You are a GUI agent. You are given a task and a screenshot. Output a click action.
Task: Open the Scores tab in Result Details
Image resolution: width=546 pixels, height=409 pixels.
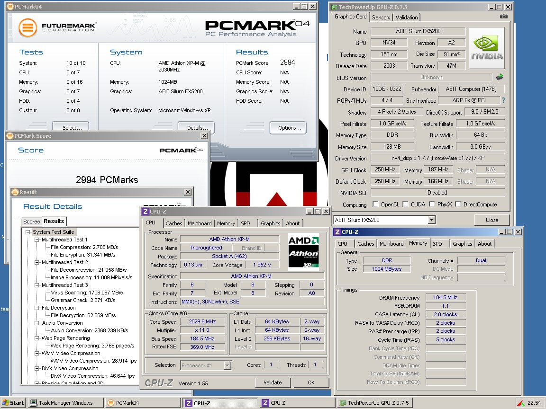point(31,222)
